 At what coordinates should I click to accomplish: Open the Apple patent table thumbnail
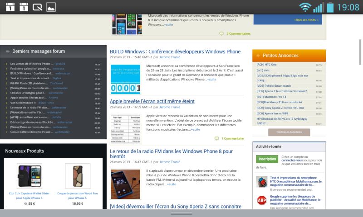(126, 129)
